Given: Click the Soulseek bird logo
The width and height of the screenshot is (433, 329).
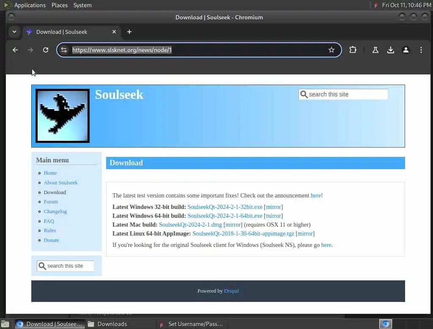Looking at the screenshot, I should [x=63, y=116].
